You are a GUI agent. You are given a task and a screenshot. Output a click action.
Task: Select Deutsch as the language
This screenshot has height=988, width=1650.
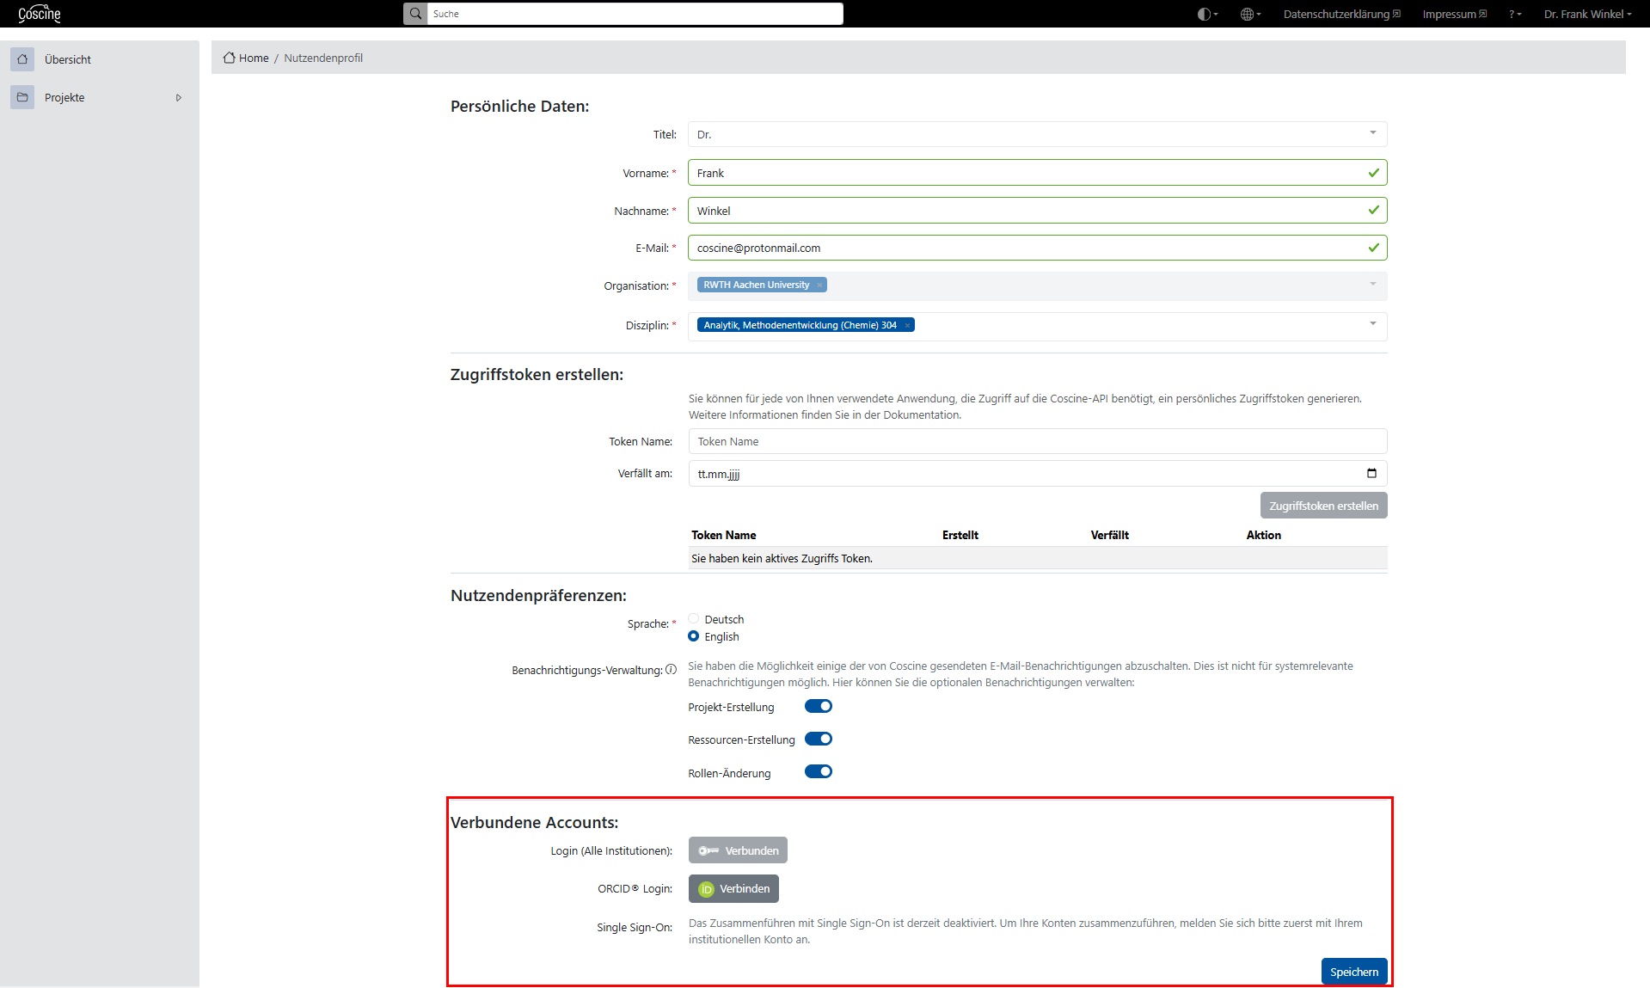[x=694, y=619]
